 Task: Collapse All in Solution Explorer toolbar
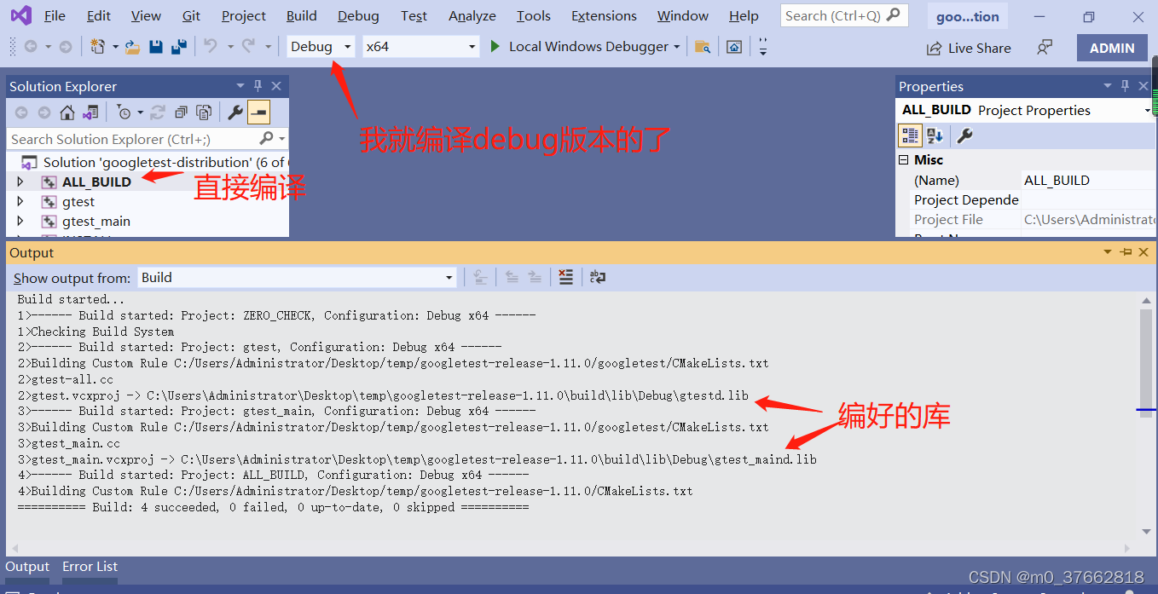[181, 112]
